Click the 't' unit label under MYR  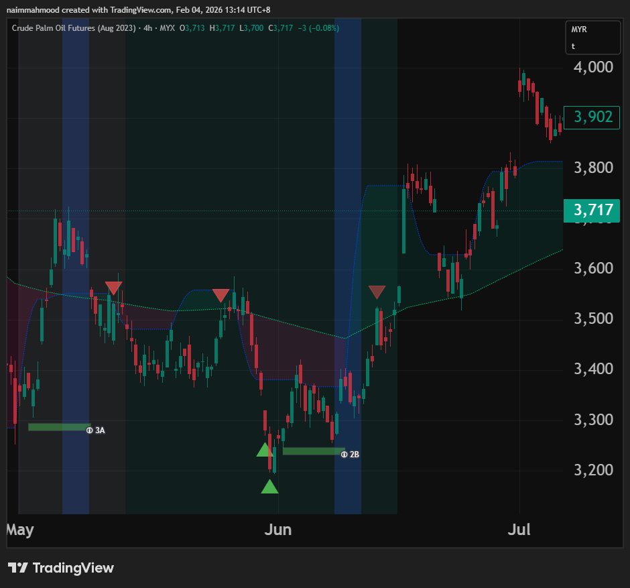tap(574, 46)
